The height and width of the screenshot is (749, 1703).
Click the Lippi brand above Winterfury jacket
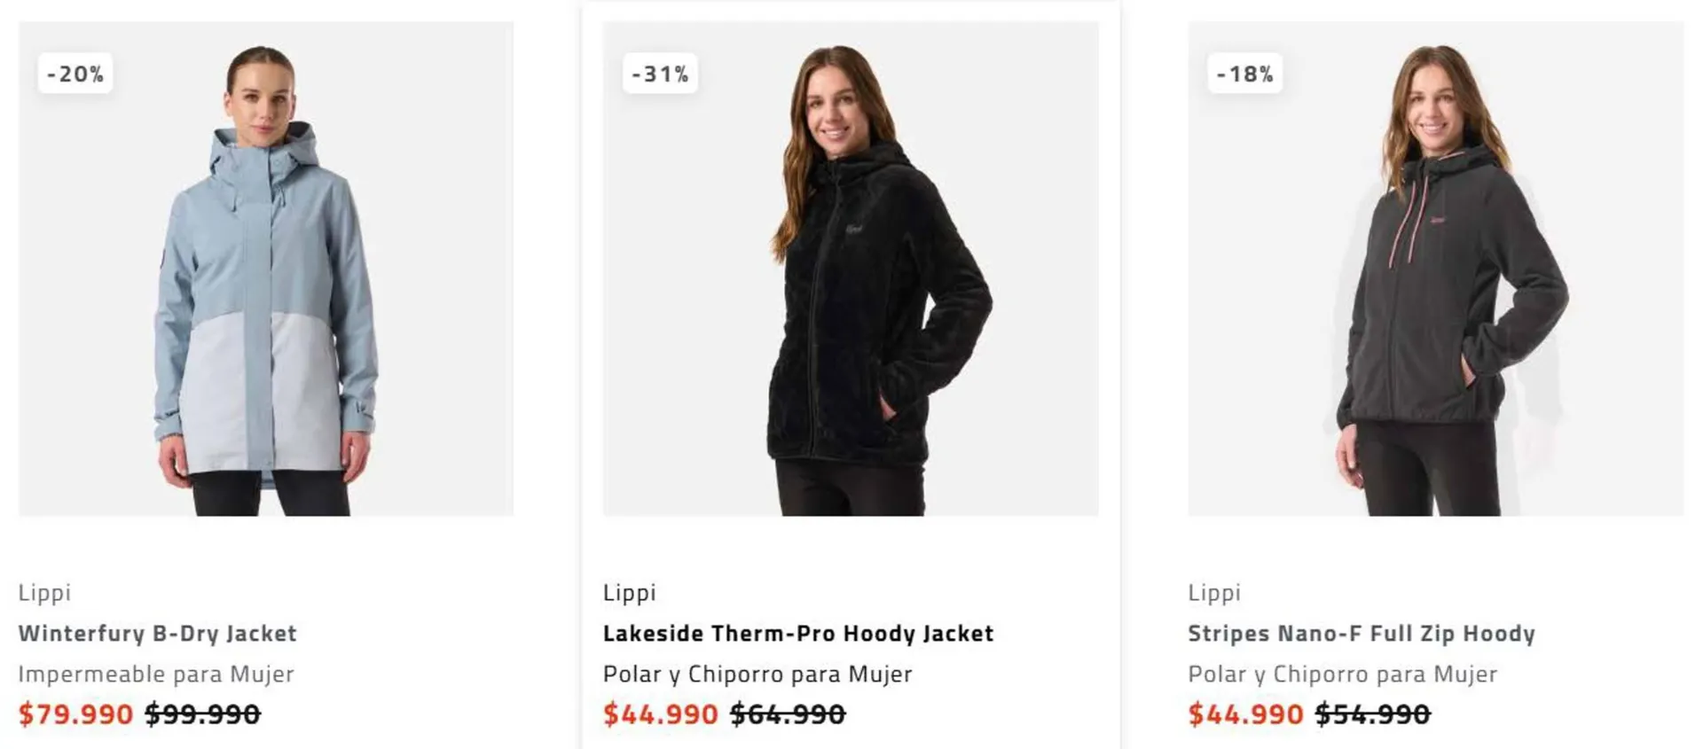[x=44, y=592]
